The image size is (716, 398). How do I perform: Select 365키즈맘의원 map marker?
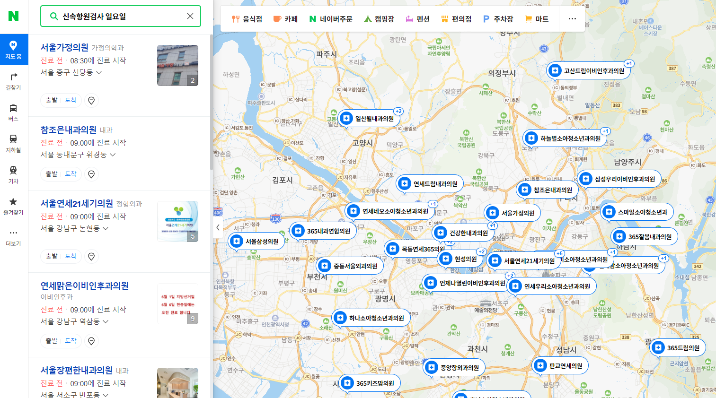click(x=370, y=383)
